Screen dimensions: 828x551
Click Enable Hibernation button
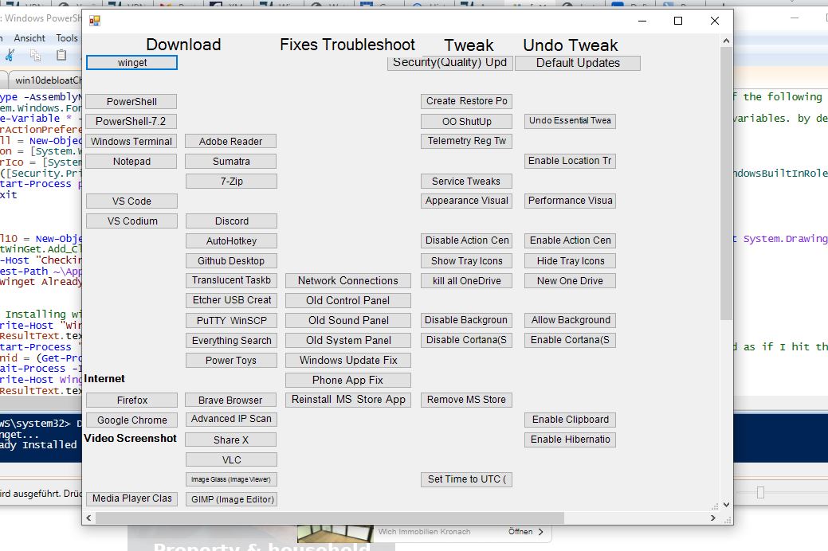(570, 440)
